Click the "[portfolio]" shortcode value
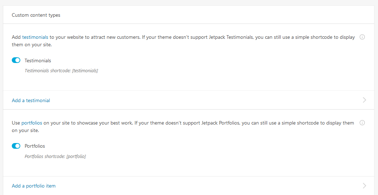Viewport: 378px width, 195px height. pos(76,156)
